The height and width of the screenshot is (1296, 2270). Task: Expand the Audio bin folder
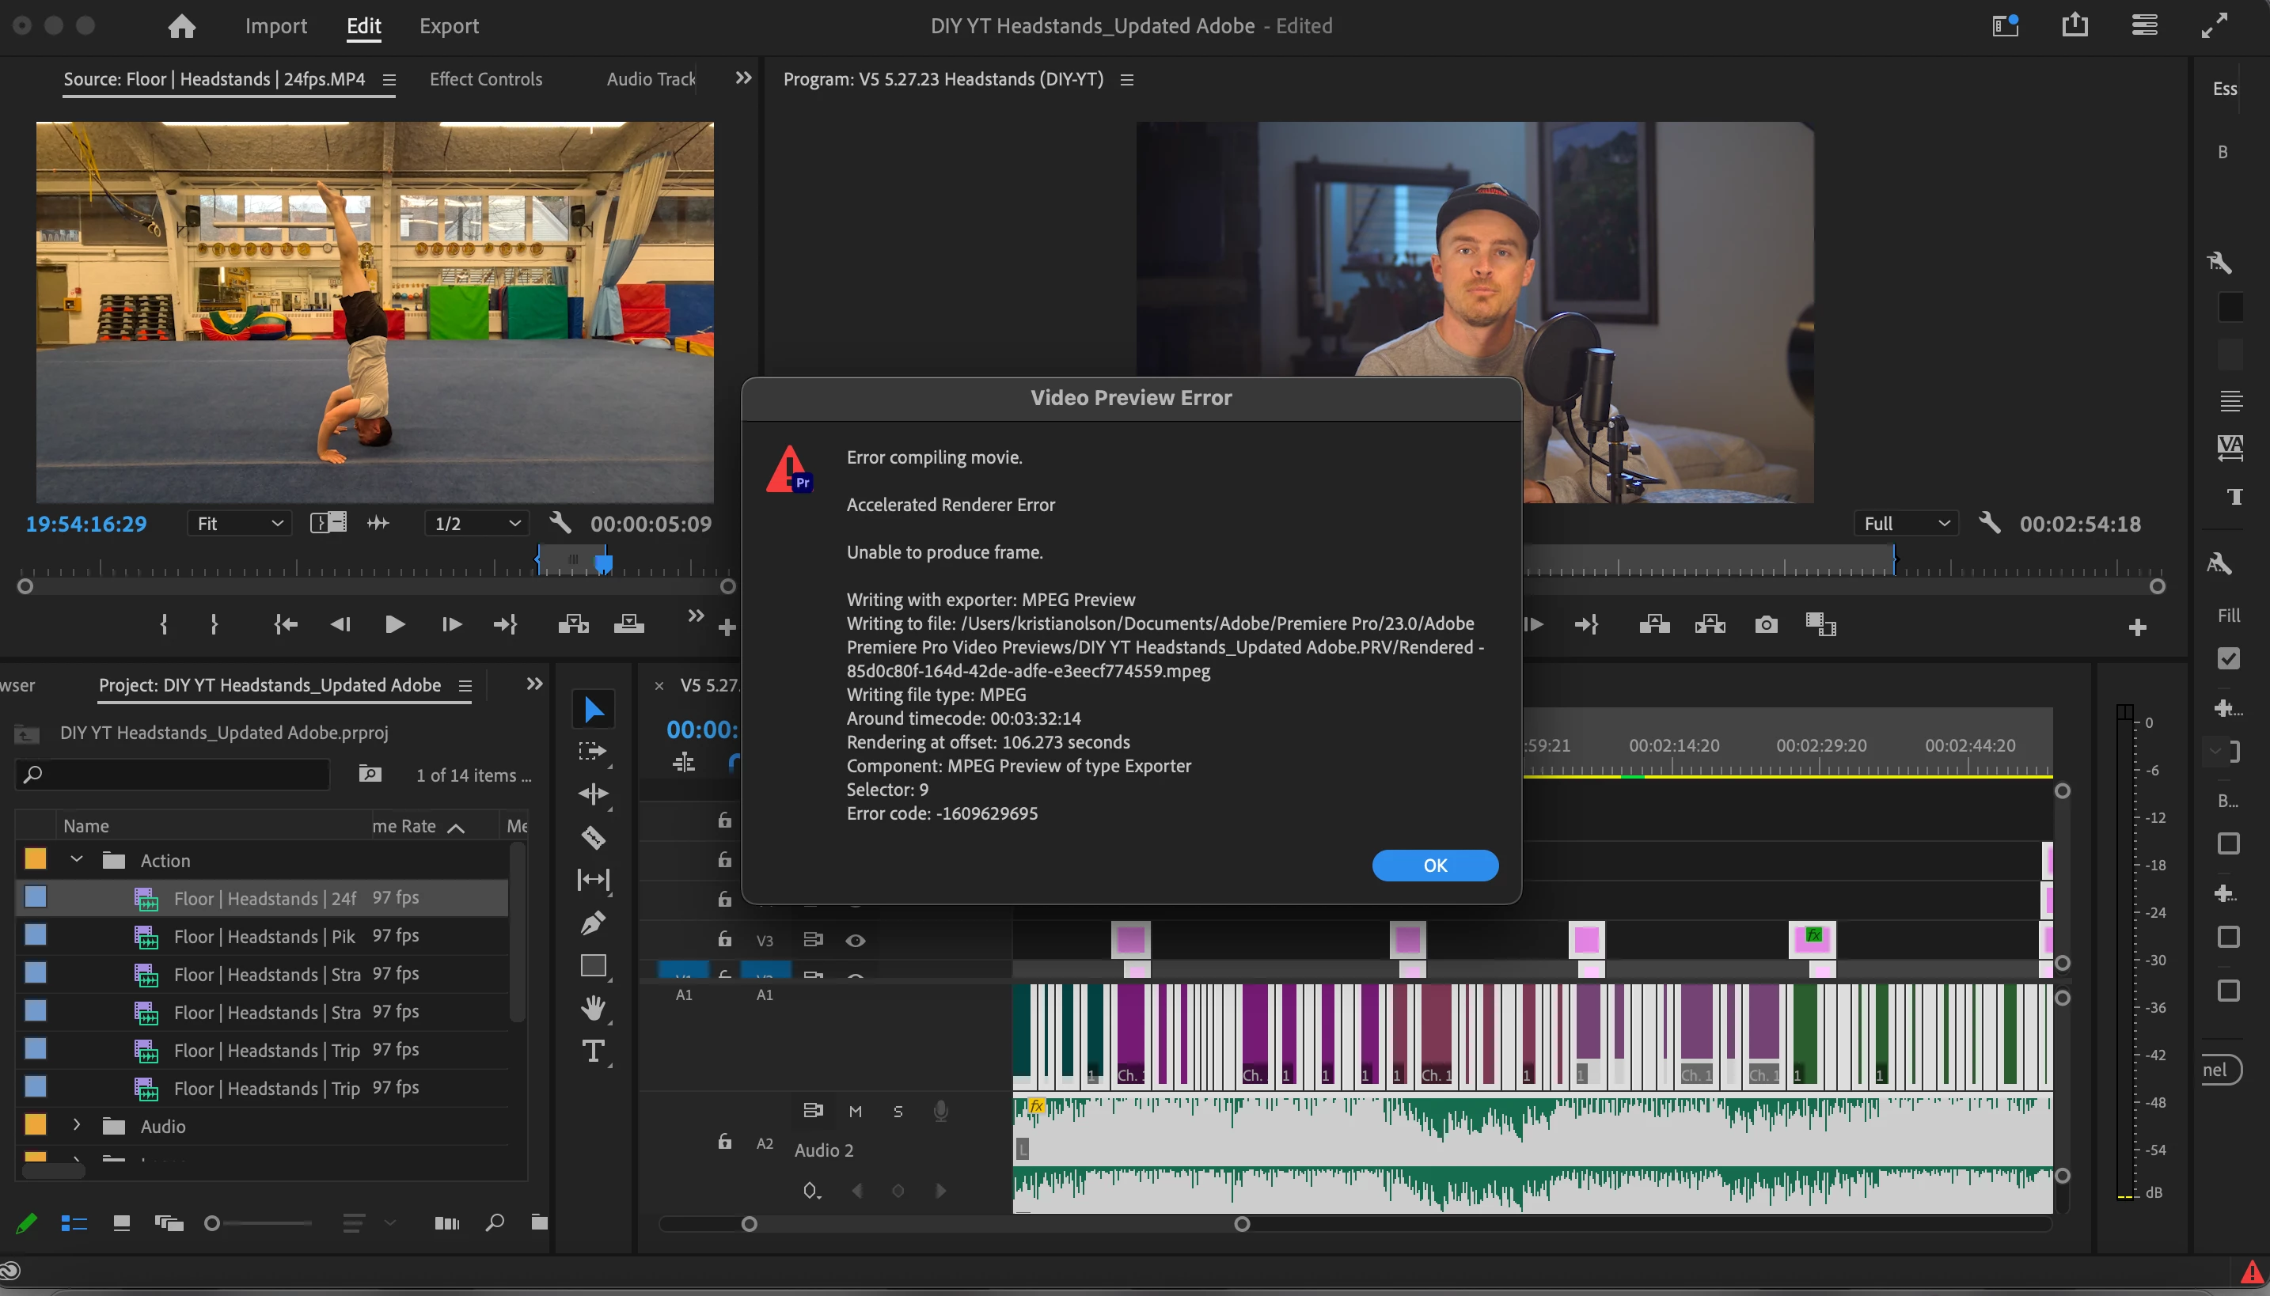[77, 1125]
